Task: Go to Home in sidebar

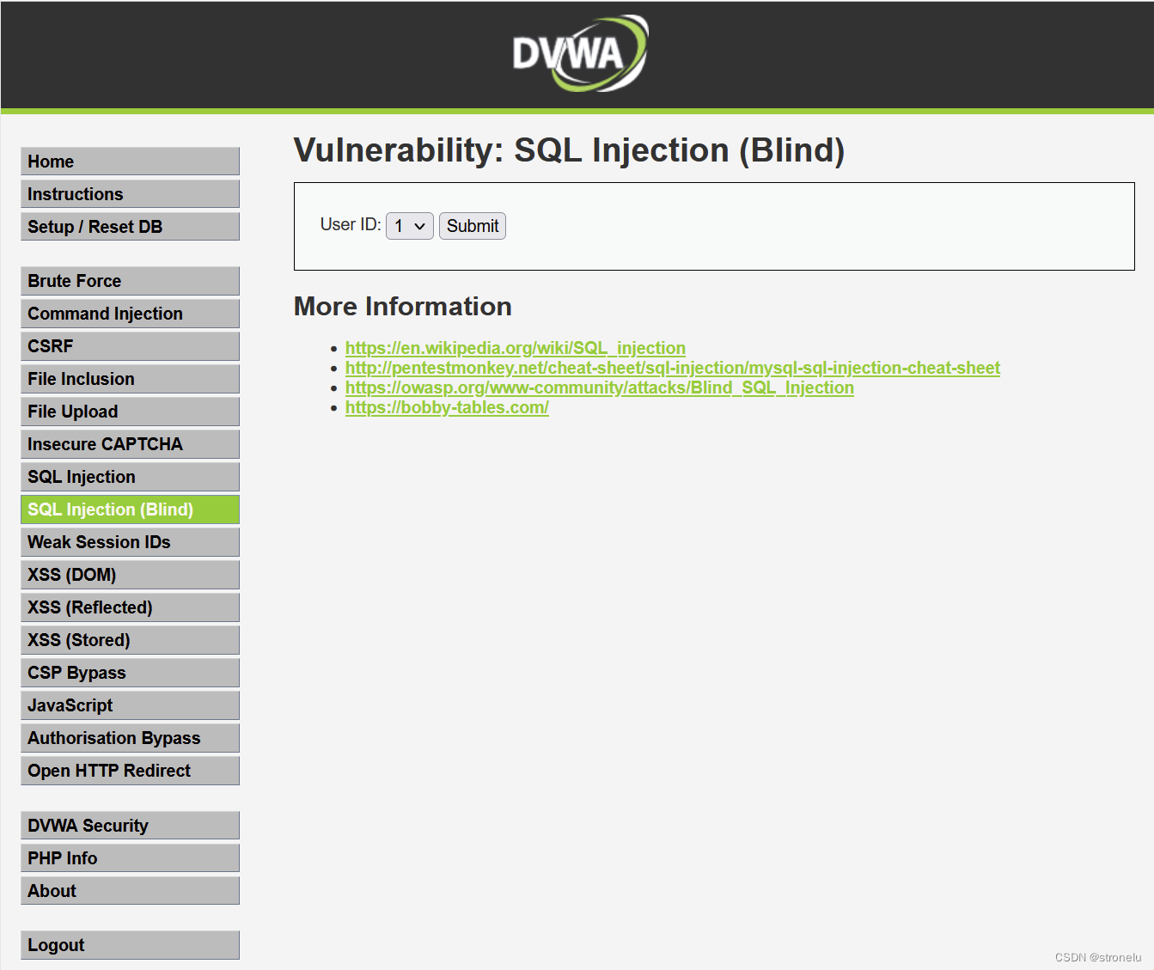Action: click(x=130, y=162)
